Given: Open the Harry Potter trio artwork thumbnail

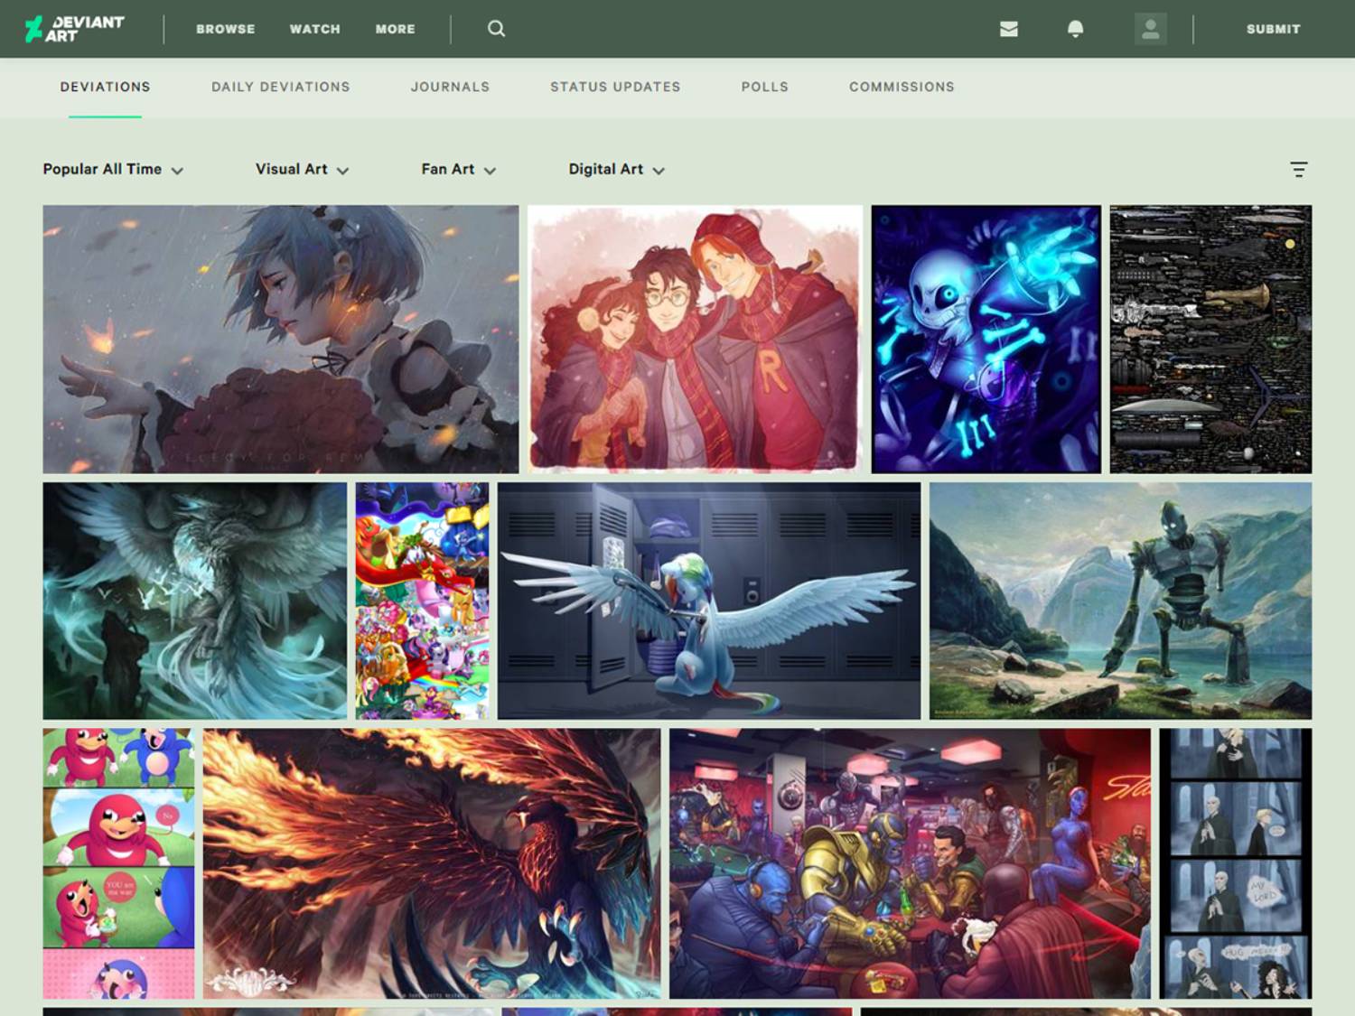Looking at the screenshot, I should coord(695,339).
